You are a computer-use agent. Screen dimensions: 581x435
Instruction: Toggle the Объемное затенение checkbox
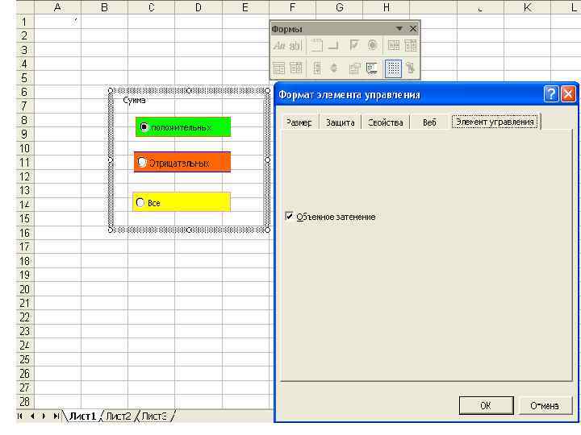[289, 216]
